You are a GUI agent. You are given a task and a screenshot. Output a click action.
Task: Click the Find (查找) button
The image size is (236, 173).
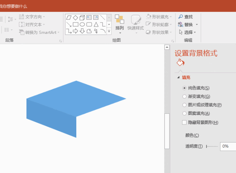[185, 17]
